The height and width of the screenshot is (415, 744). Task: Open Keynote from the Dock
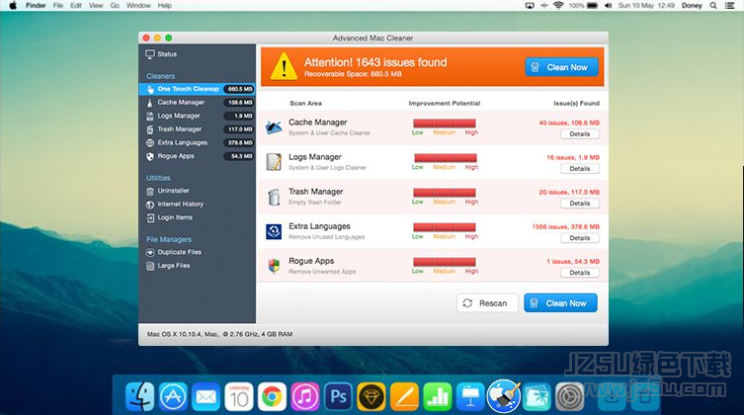(470, 396)
